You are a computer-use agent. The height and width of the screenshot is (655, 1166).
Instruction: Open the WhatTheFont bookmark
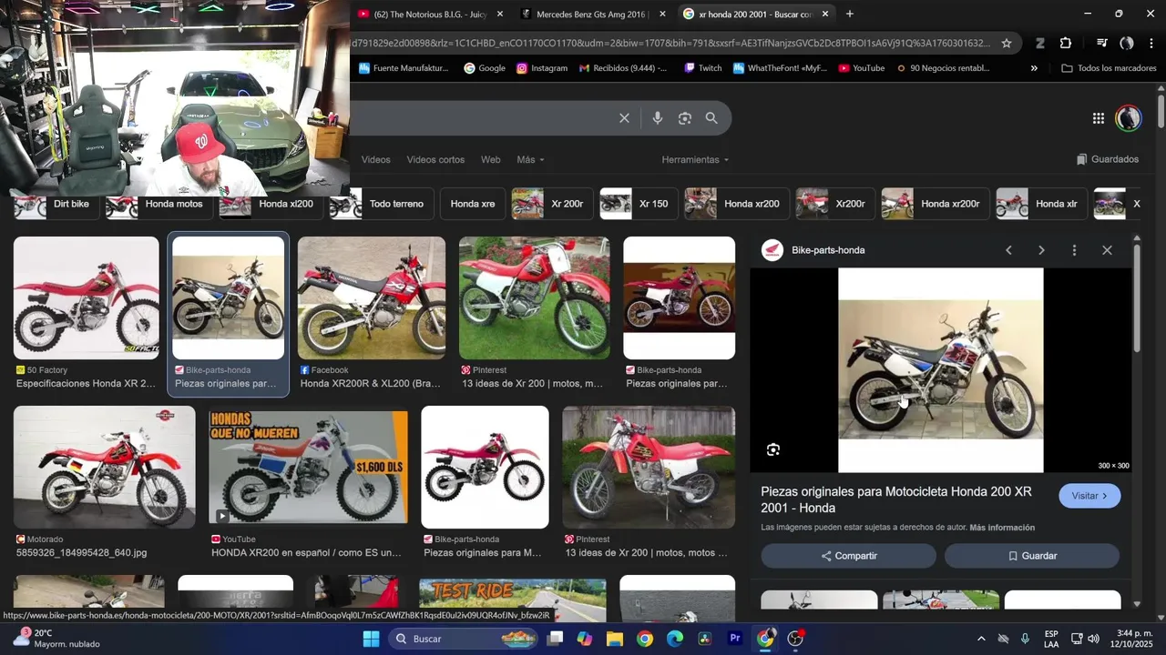point(780,68)
